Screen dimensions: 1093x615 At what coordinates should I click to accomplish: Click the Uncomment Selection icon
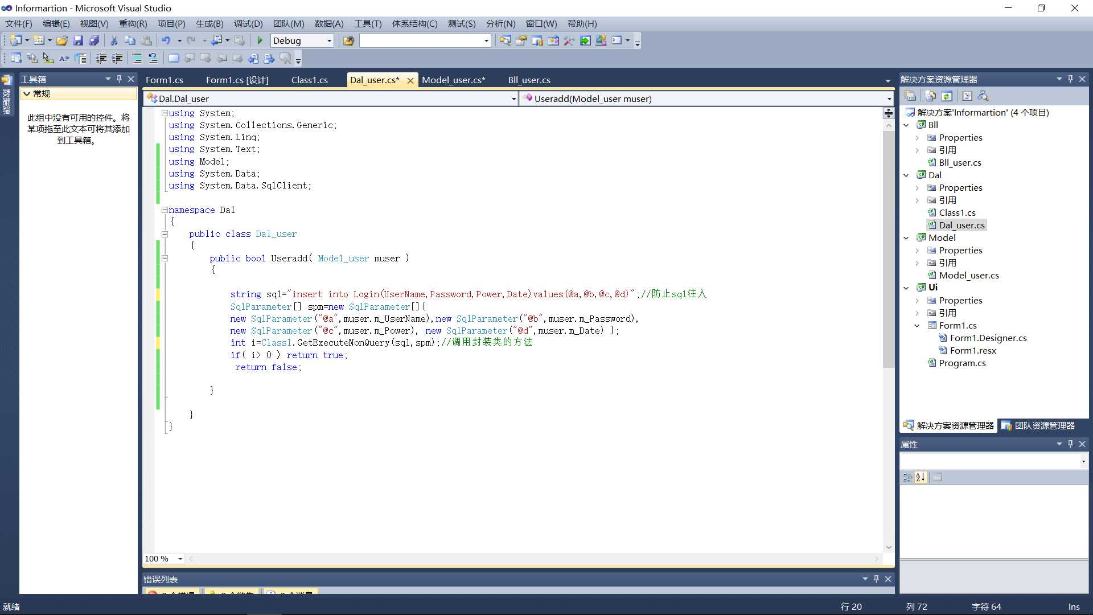(x=153, y=58)
